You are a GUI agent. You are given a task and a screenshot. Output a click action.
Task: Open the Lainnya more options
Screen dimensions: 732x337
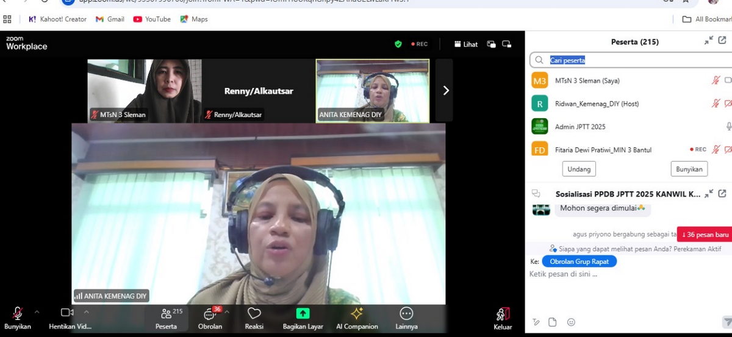coord(406,314)
